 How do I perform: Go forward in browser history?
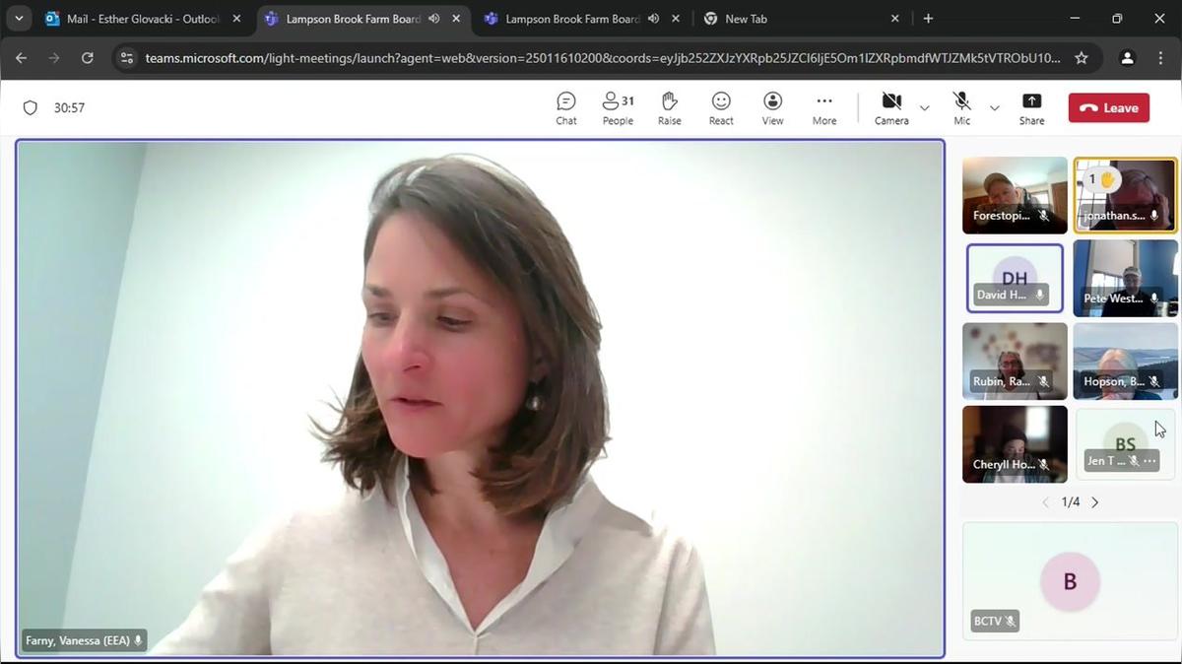(54, 58)
